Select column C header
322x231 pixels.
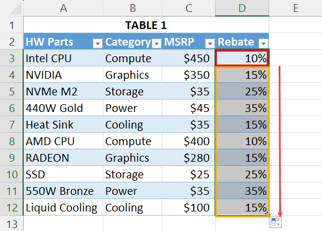pos(188,8)
